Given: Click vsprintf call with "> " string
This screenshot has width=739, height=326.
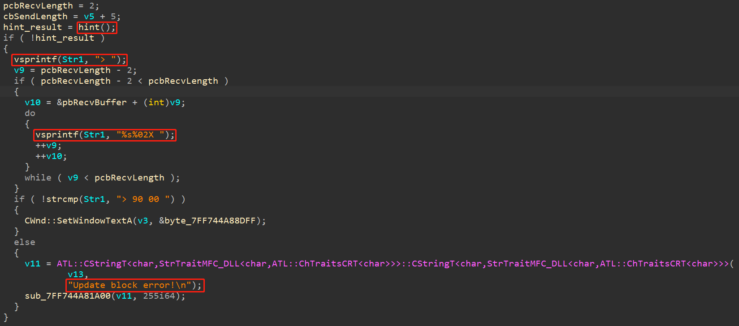Looking at the screenshot, I should [69, 60].
